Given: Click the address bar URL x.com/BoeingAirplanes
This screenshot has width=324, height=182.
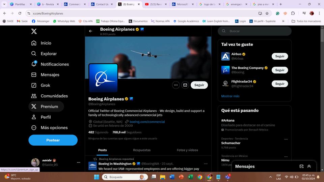Looking at the screenshot, I should (48, 13).
